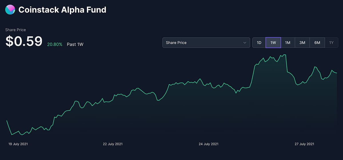The height and width of the screenshot is (160, 343).
Task: Open the Share Price metric dropdown
Action: coord(206,43)
